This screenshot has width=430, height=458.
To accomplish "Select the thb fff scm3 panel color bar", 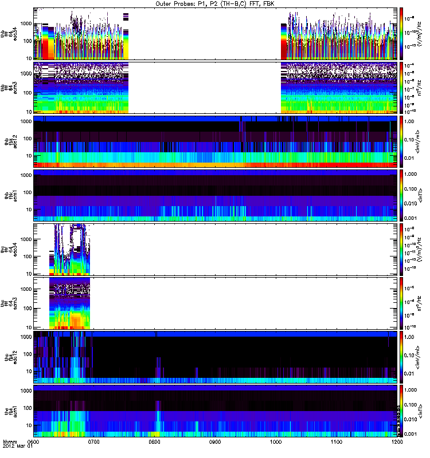I will click(402, 86).
